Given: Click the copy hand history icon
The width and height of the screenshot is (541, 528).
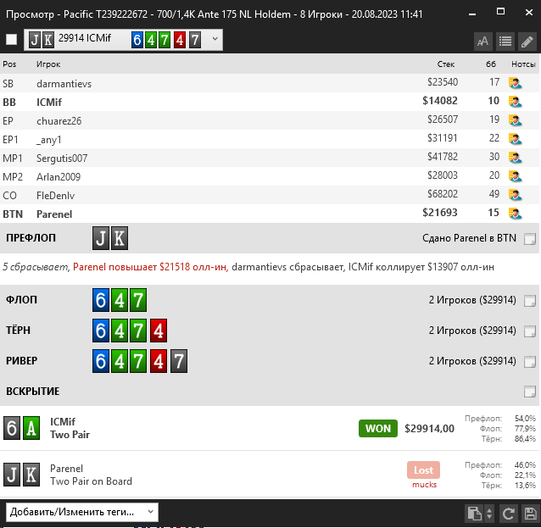Looking at the screenshot, I should [474, 514].
